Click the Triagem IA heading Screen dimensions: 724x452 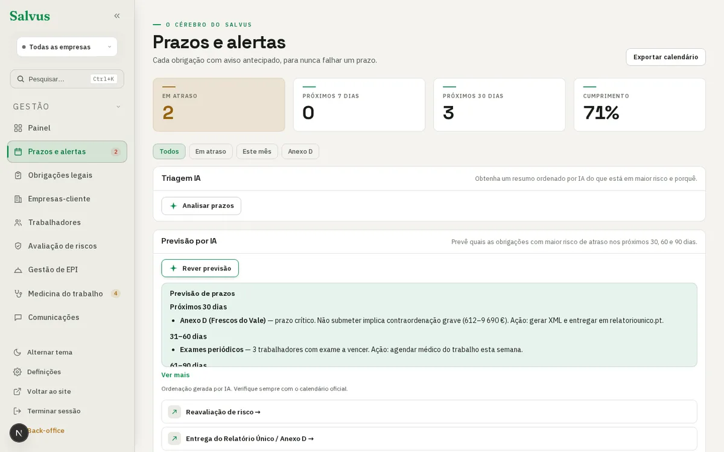click(x=181, y=178)
